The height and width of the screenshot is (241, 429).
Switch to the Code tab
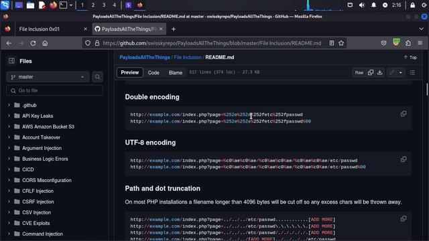tap(154, 72)
